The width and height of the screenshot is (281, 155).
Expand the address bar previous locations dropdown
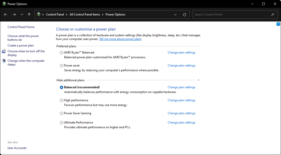pyautogui.click(x=175, y=14)
